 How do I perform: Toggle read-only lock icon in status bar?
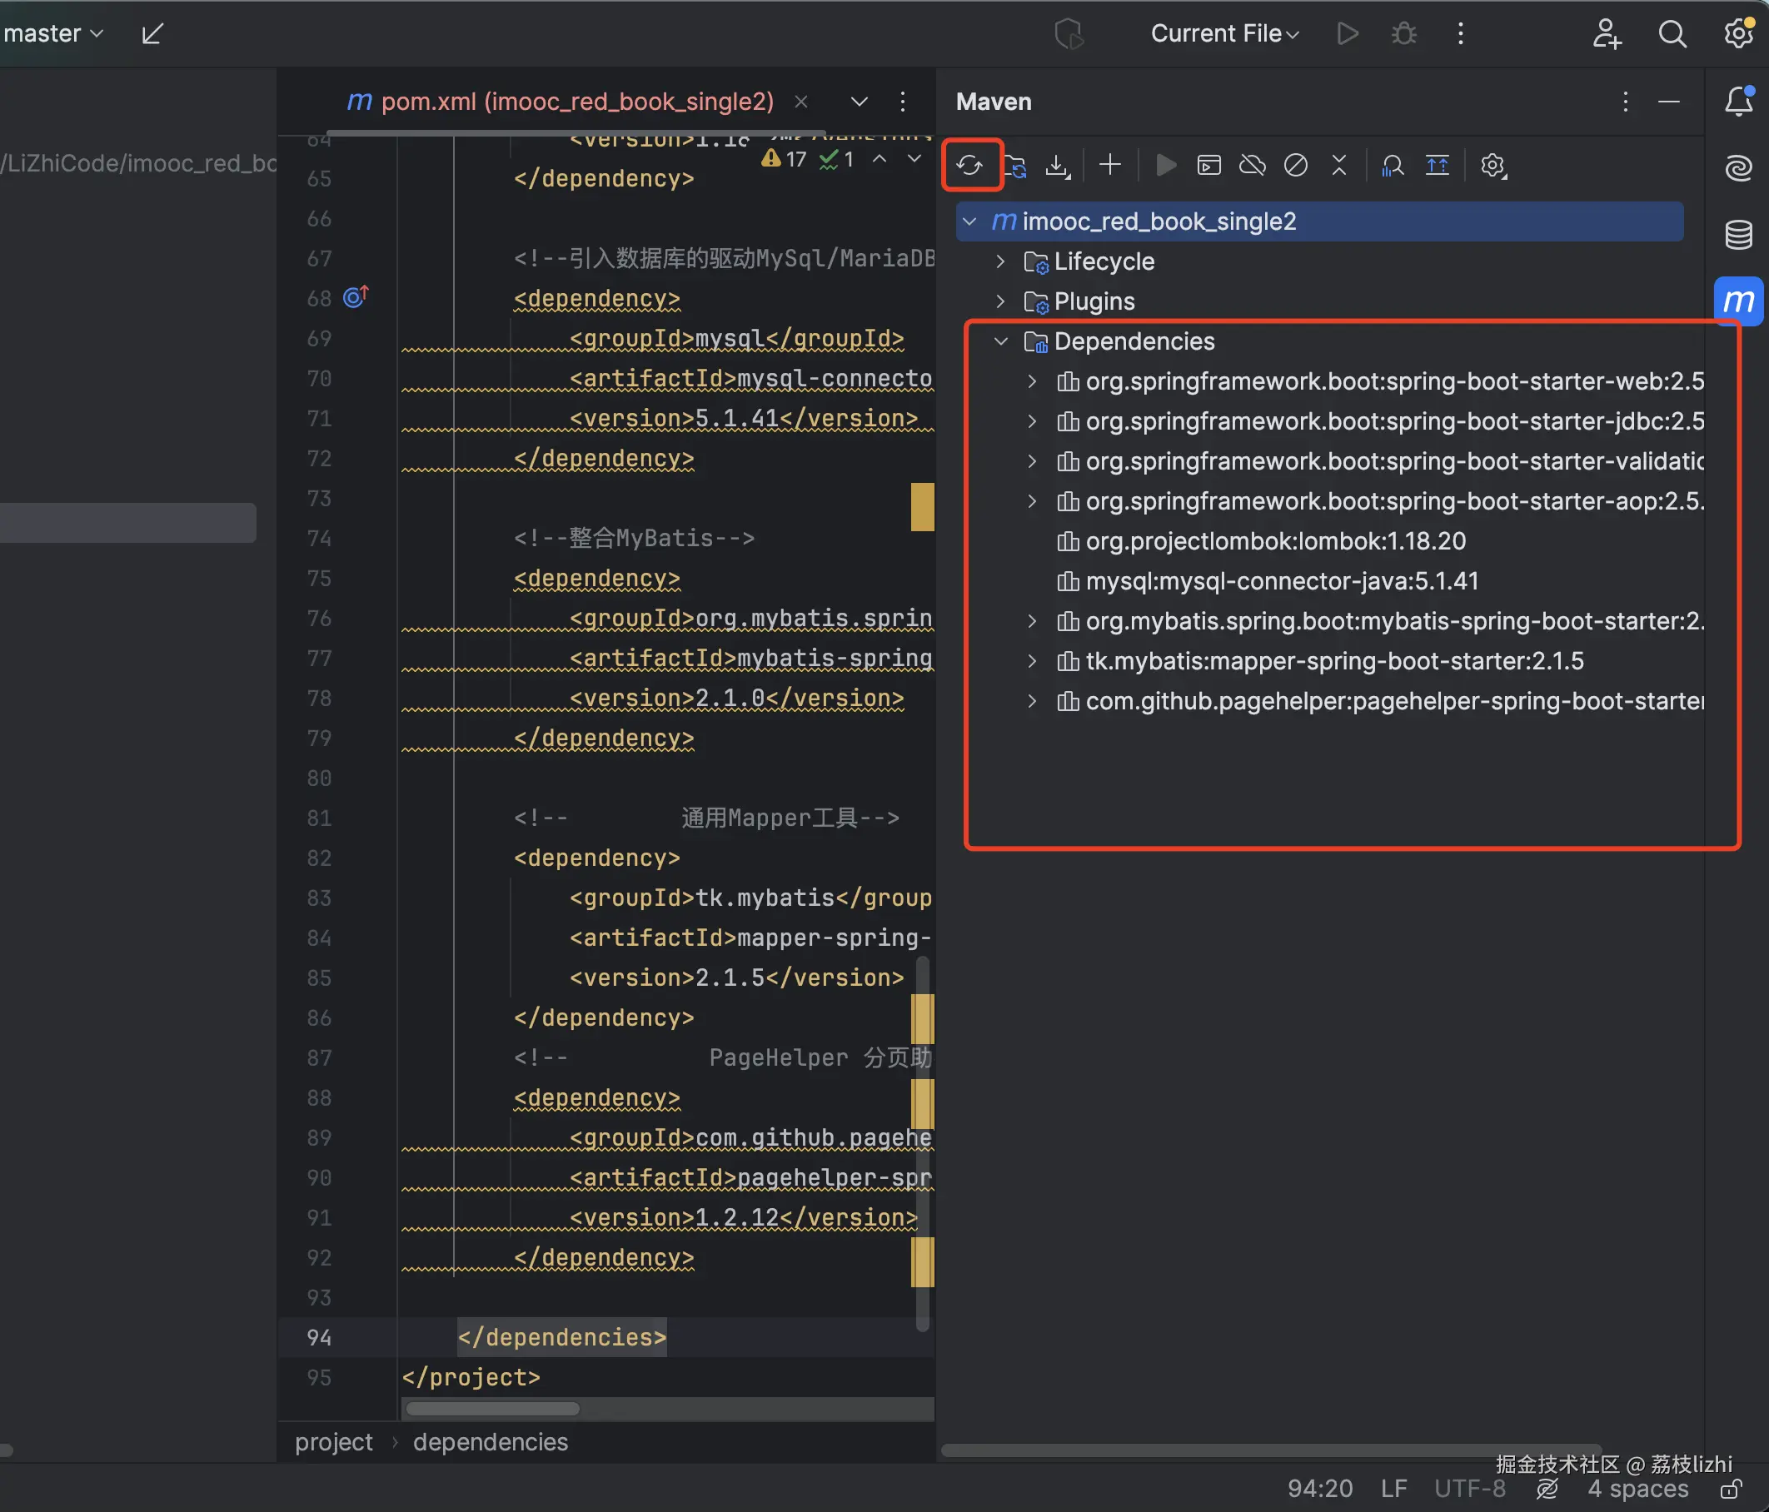click(x=1730, y=1490)
